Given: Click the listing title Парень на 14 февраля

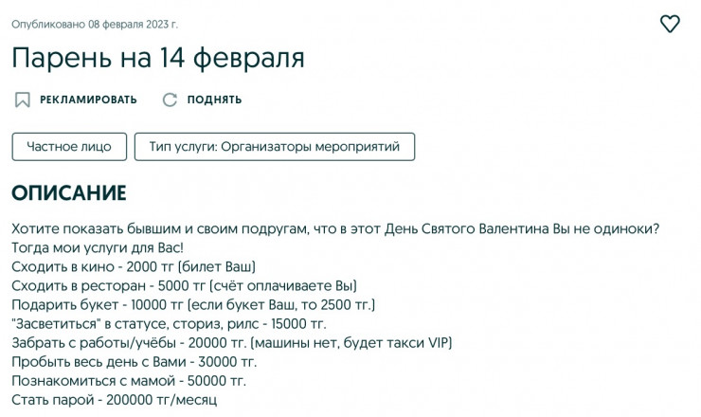Looking at the screenshot, I should click(158, 58).
